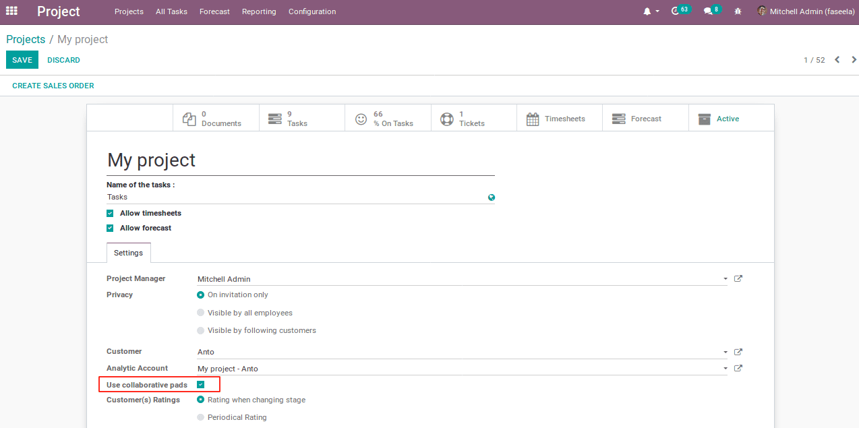This screenshot has height=428, width=859.
Task: Expand Project Manager dropdown arrow
Action: (x=725, y=279)
